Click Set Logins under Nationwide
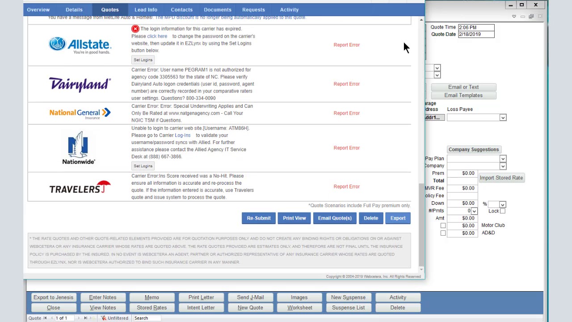The image size is (572, 322). point(143,166)
